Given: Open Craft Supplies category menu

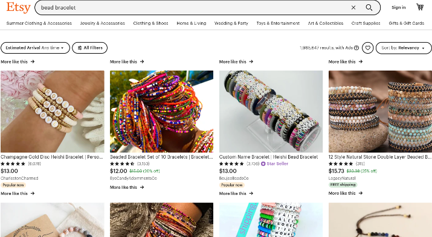Looking at the screenshot, I should coord(366,24).
